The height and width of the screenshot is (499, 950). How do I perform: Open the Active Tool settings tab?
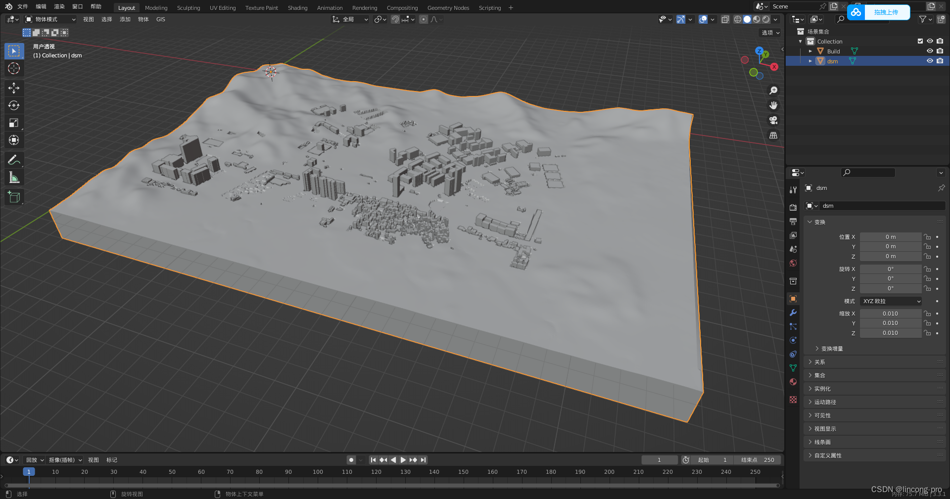(x=793, y=189)
